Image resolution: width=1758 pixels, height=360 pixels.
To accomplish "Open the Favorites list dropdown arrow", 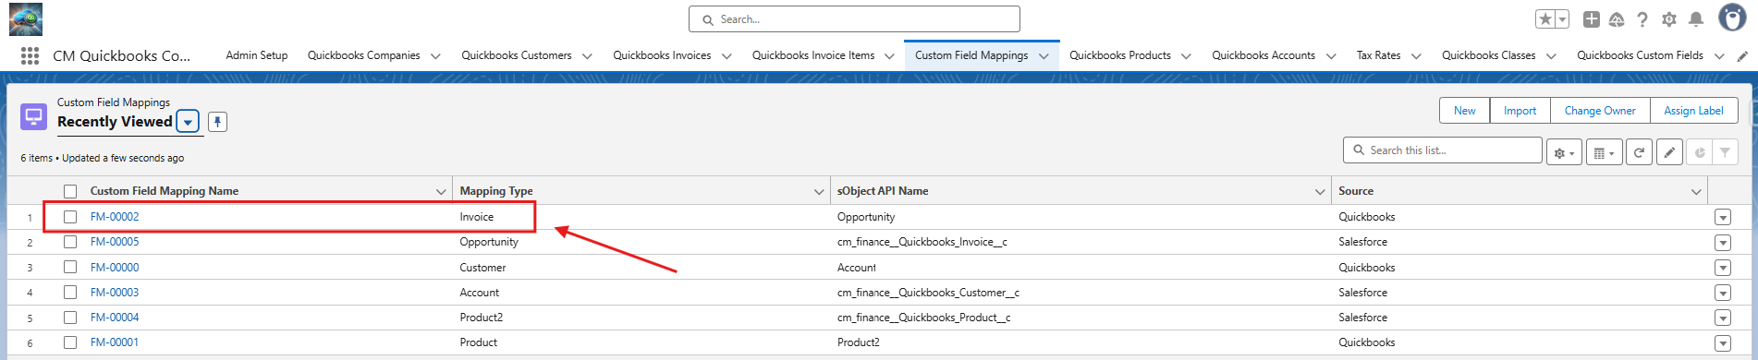I will click(x=1562, y=19).
